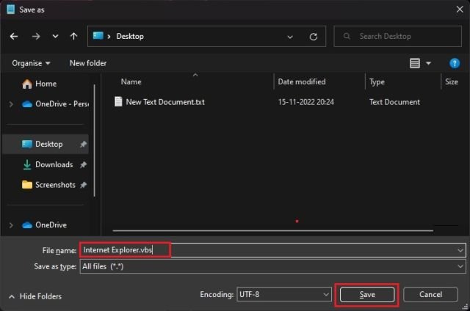Screen dimensions: 470x311
Task: Click the Desktop path in address bar
Action: click(x=130, y=37)
